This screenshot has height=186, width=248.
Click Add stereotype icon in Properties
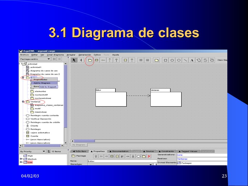128,157
